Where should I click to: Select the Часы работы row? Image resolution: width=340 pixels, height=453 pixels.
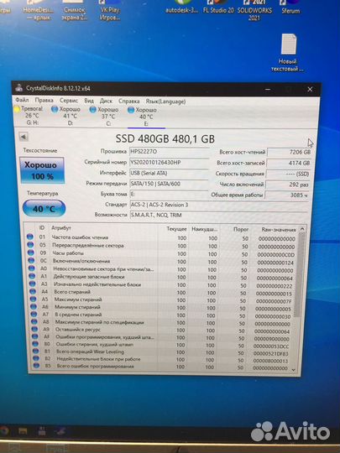[x=162, y=253]
